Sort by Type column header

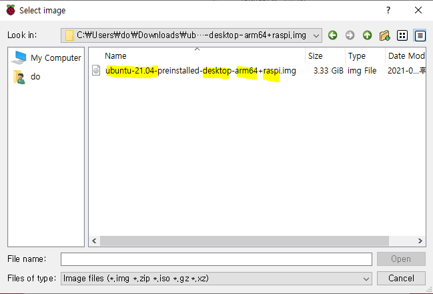click(x=365, y=56)
